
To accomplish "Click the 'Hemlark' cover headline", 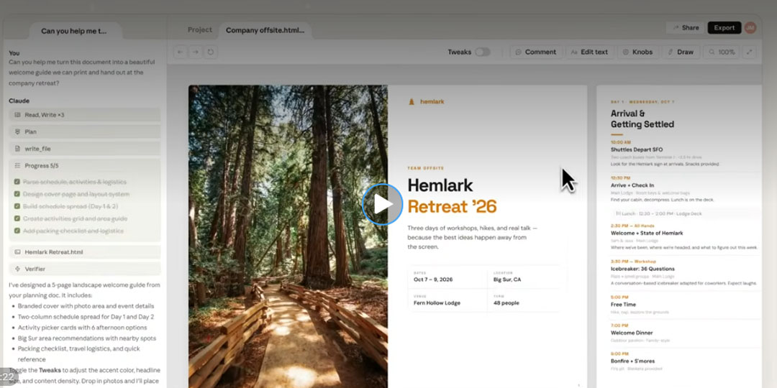I will (x=440, y=185).
